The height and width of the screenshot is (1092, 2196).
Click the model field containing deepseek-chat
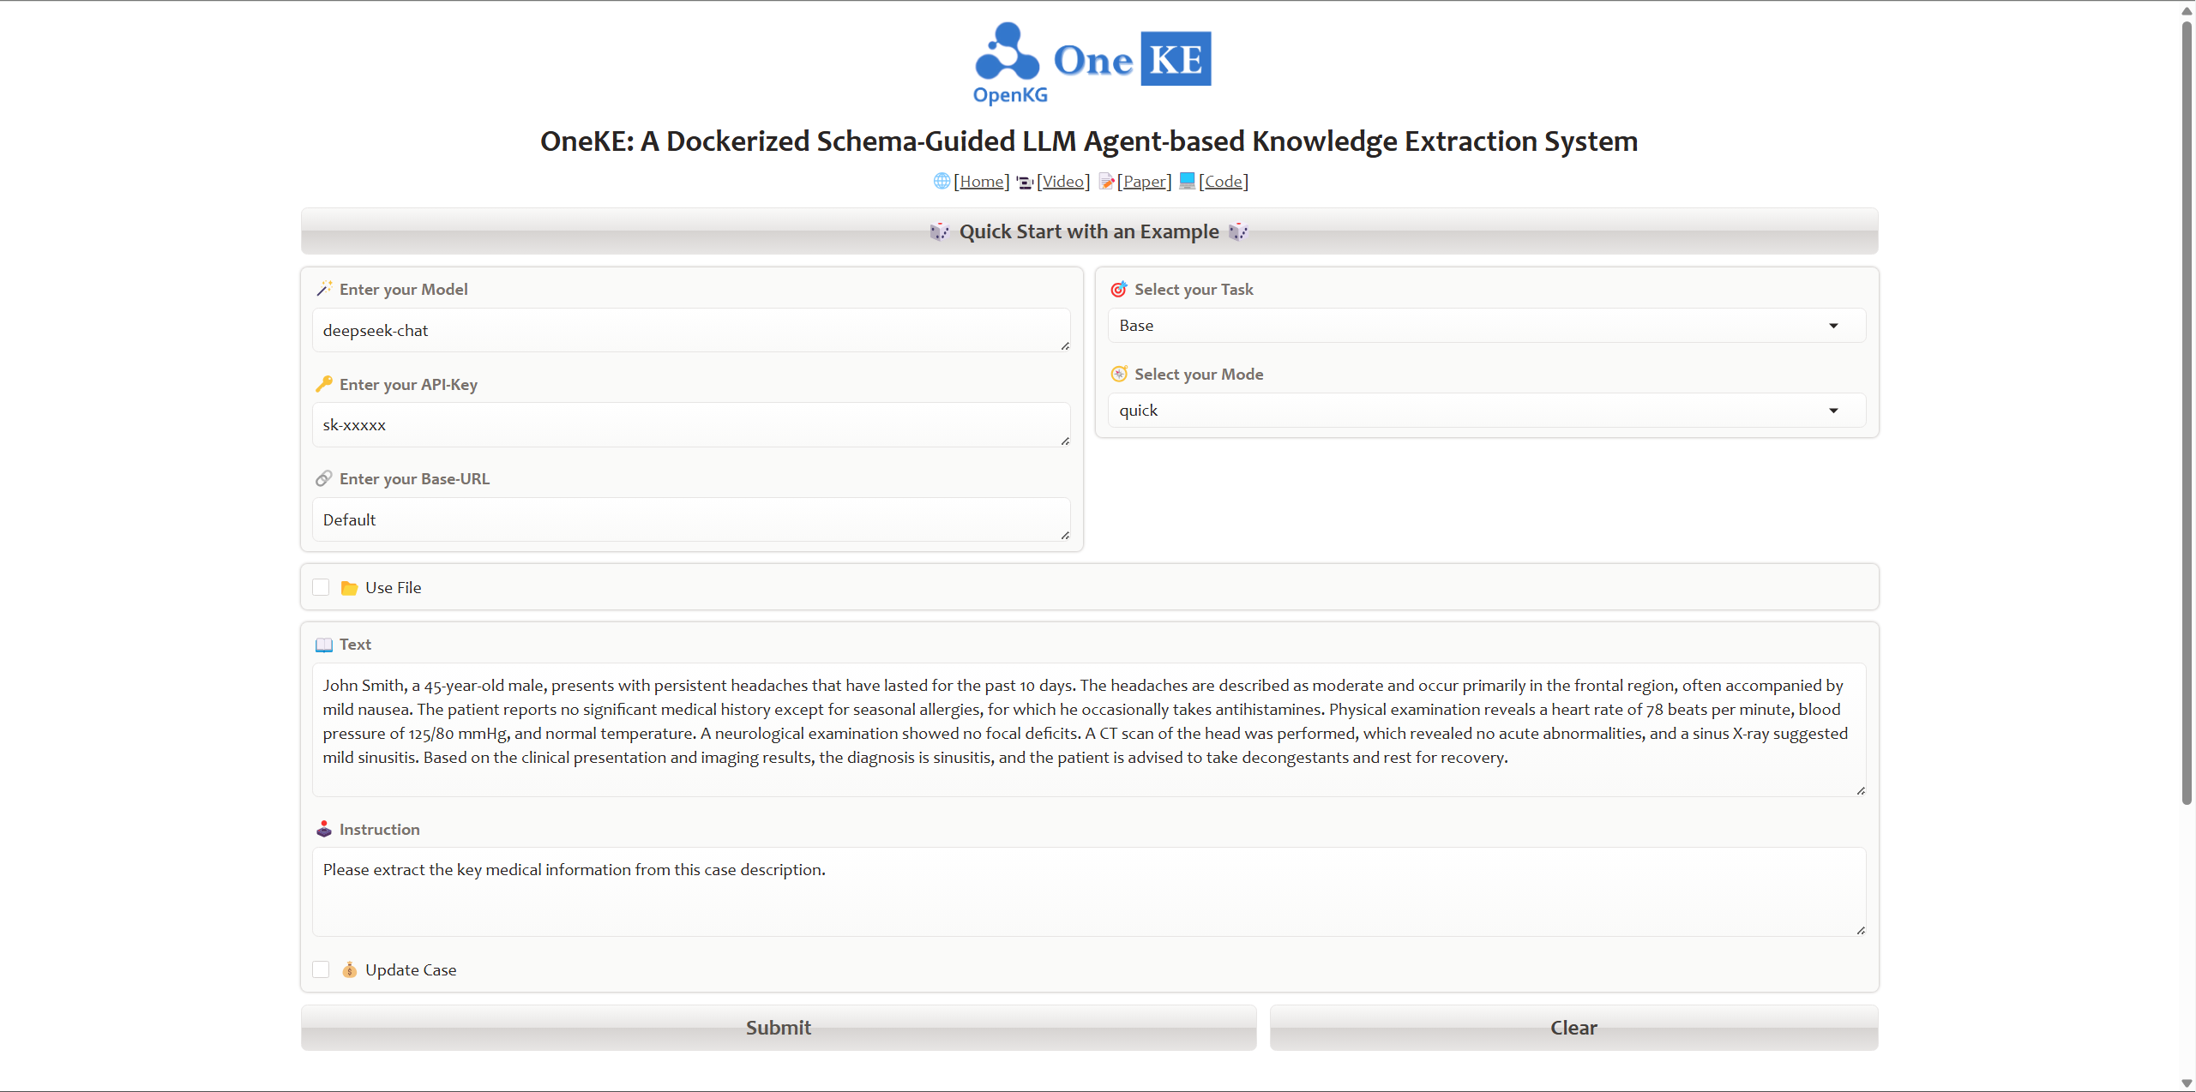[691, 331]
